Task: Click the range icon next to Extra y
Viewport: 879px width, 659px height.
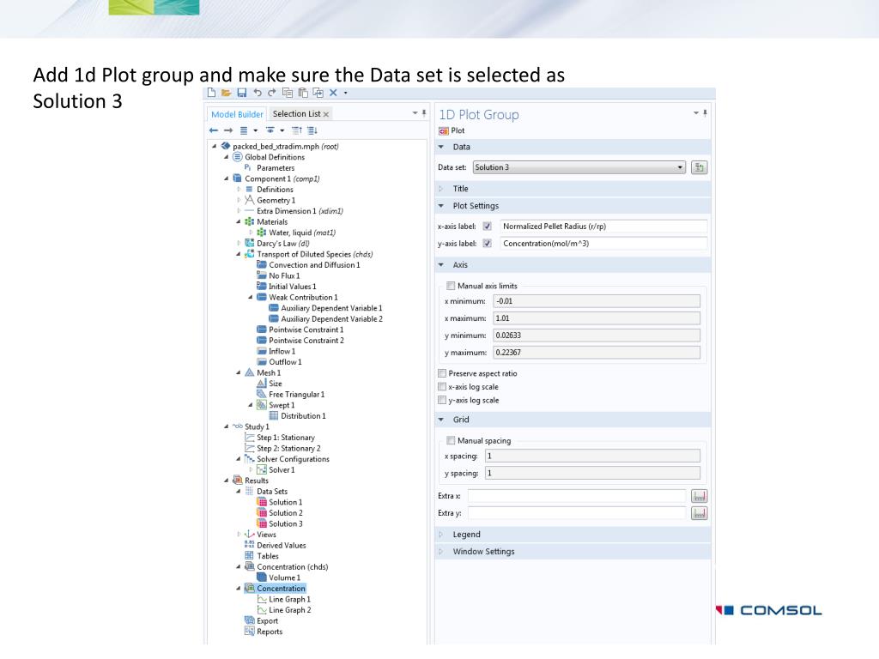Action: coord(699,513)
